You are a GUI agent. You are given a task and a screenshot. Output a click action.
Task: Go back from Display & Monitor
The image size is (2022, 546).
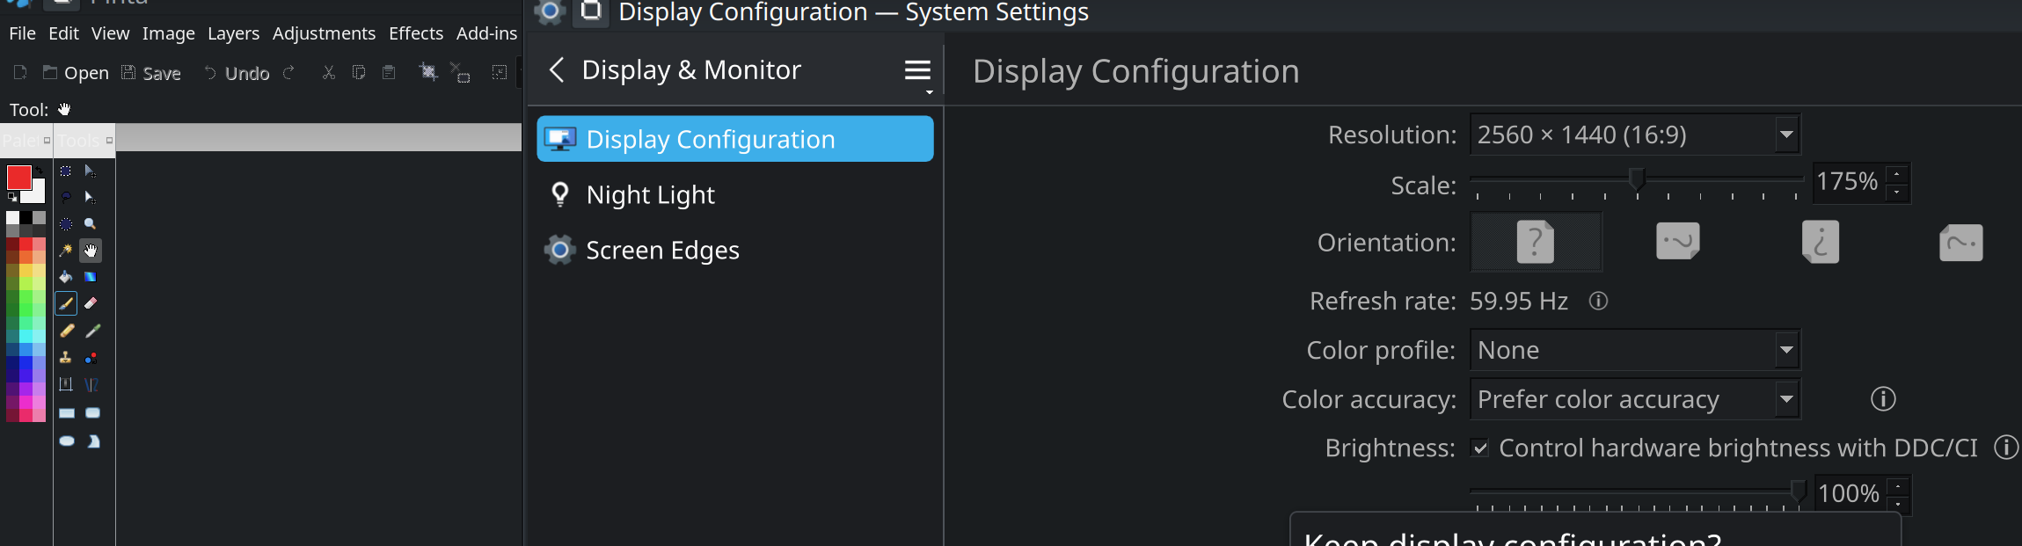click(556, 69)
